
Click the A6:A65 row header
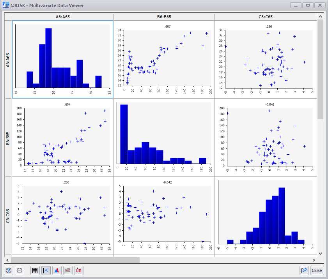pos(8,59)
